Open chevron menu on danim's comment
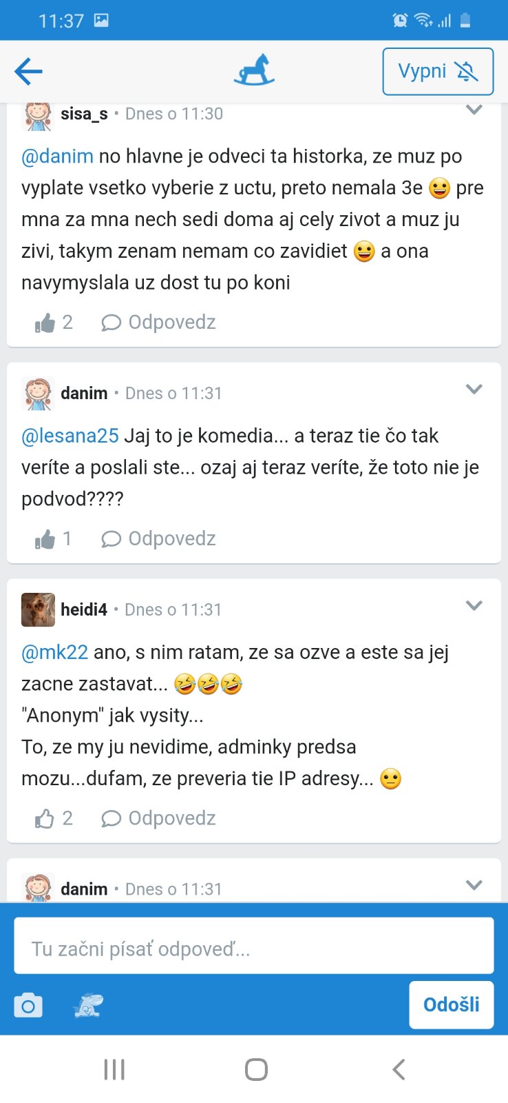Screen dimensions: 508x1103 474,389
